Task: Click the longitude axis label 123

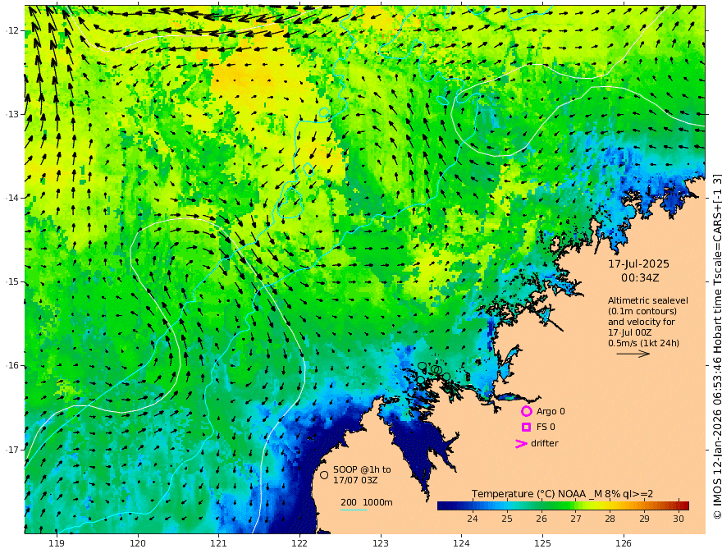Action: click(381, 544)
